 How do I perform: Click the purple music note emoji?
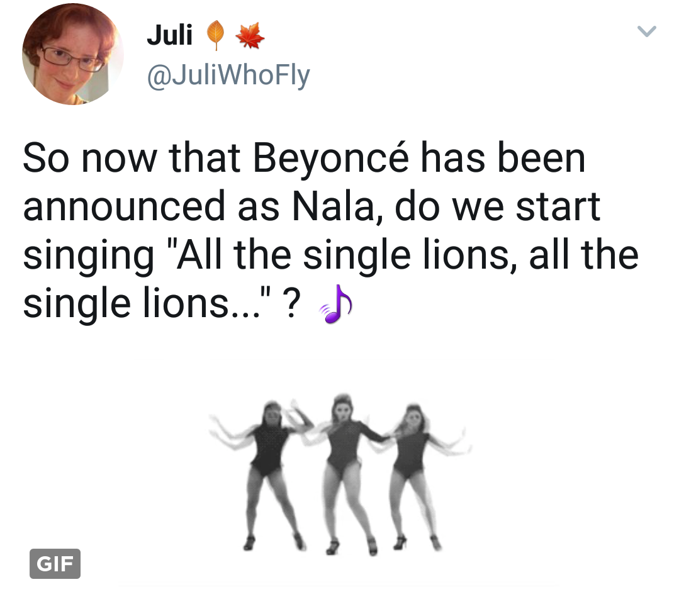[x=336, y=304]
